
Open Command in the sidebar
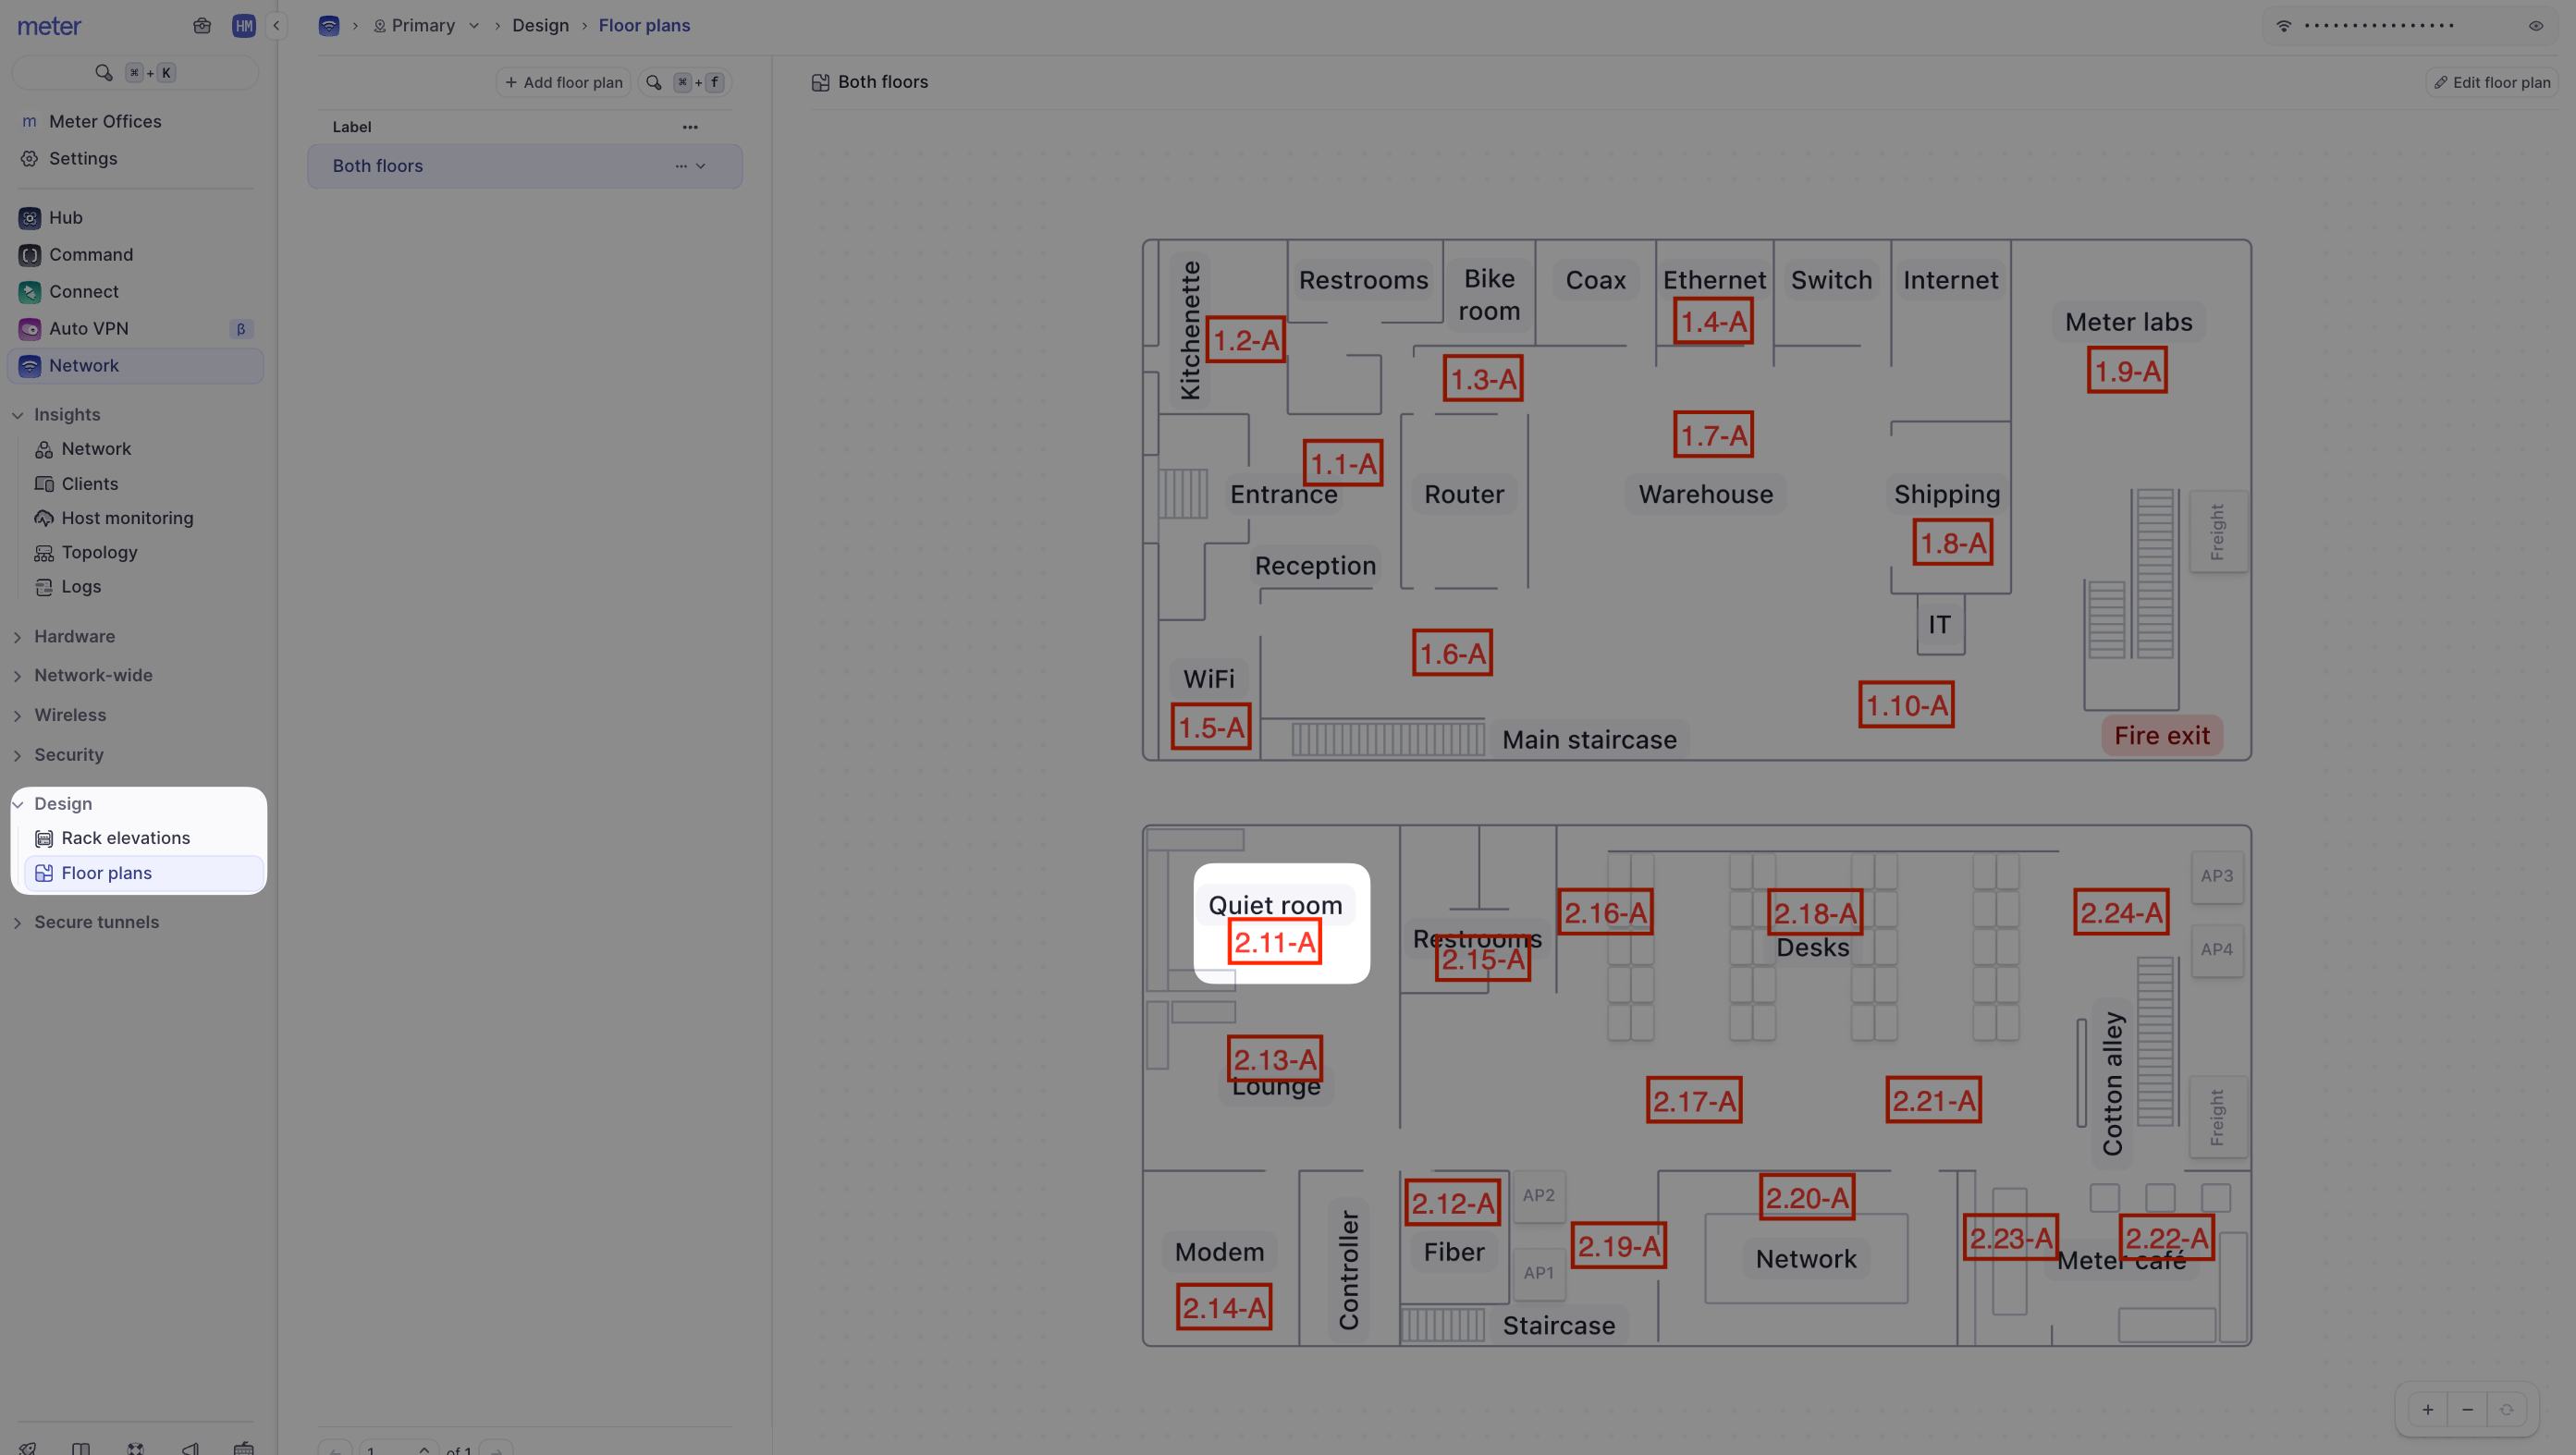point(90,255)
